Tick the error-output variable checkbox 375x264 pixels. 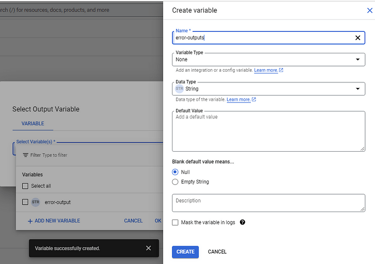(25, 202)
